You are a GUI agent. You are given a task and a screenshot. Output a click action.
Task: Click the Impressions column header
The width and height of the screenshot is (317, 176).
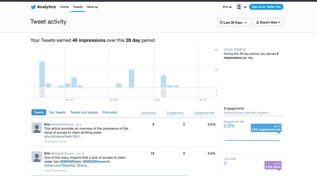click(149, 113)
